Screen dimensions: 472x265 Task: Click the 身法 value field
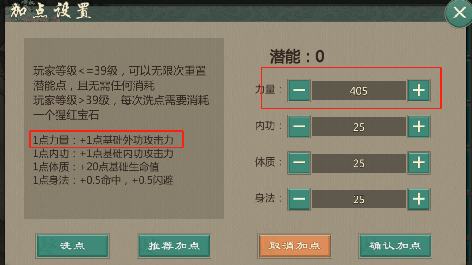359,199
